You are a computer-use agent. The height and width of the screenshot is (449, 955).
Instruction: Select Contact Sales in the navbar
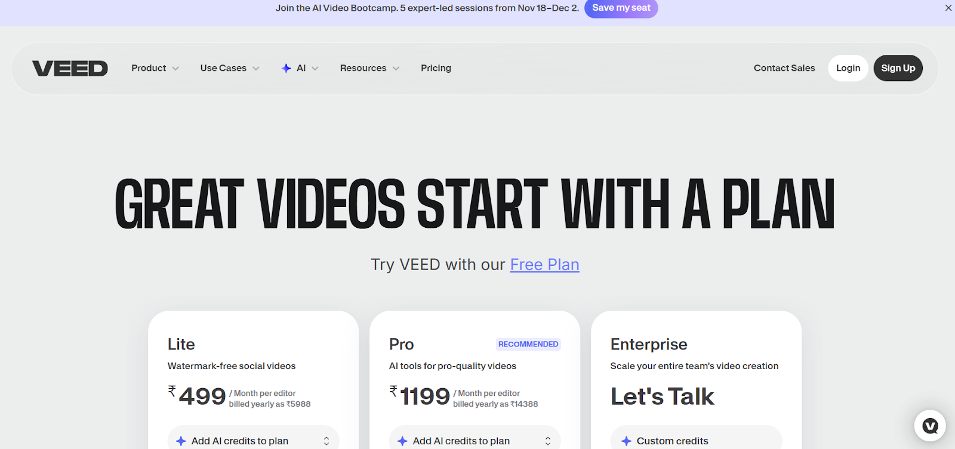click(784, 68)
